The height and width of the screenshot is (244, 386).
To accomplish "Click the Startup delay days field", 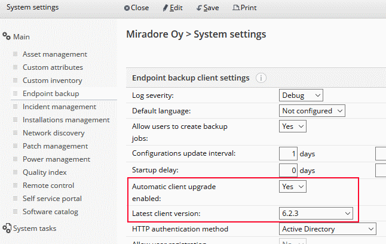I will click(x=288, y=170).
